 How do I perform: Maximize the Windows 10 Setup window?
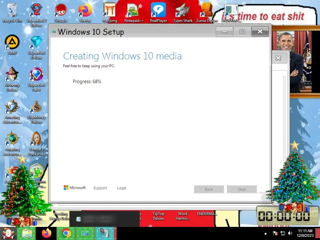pos(242,32)
